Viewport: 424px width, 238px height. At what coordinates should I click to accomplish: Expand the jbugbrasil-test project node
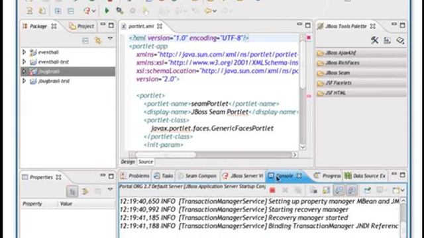click(x=24, y=81)
